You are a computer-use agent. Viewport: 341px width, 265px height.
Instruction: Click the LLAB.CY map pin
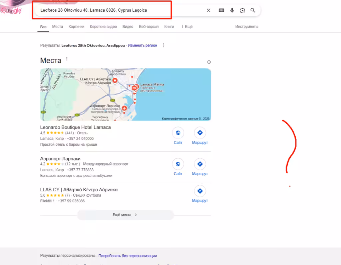pos(115,81)
